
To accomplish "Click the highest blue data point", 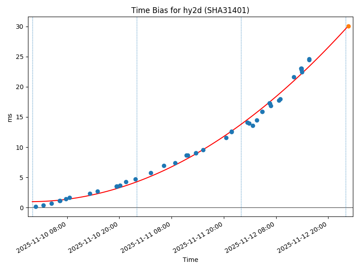I will [309, 59].
